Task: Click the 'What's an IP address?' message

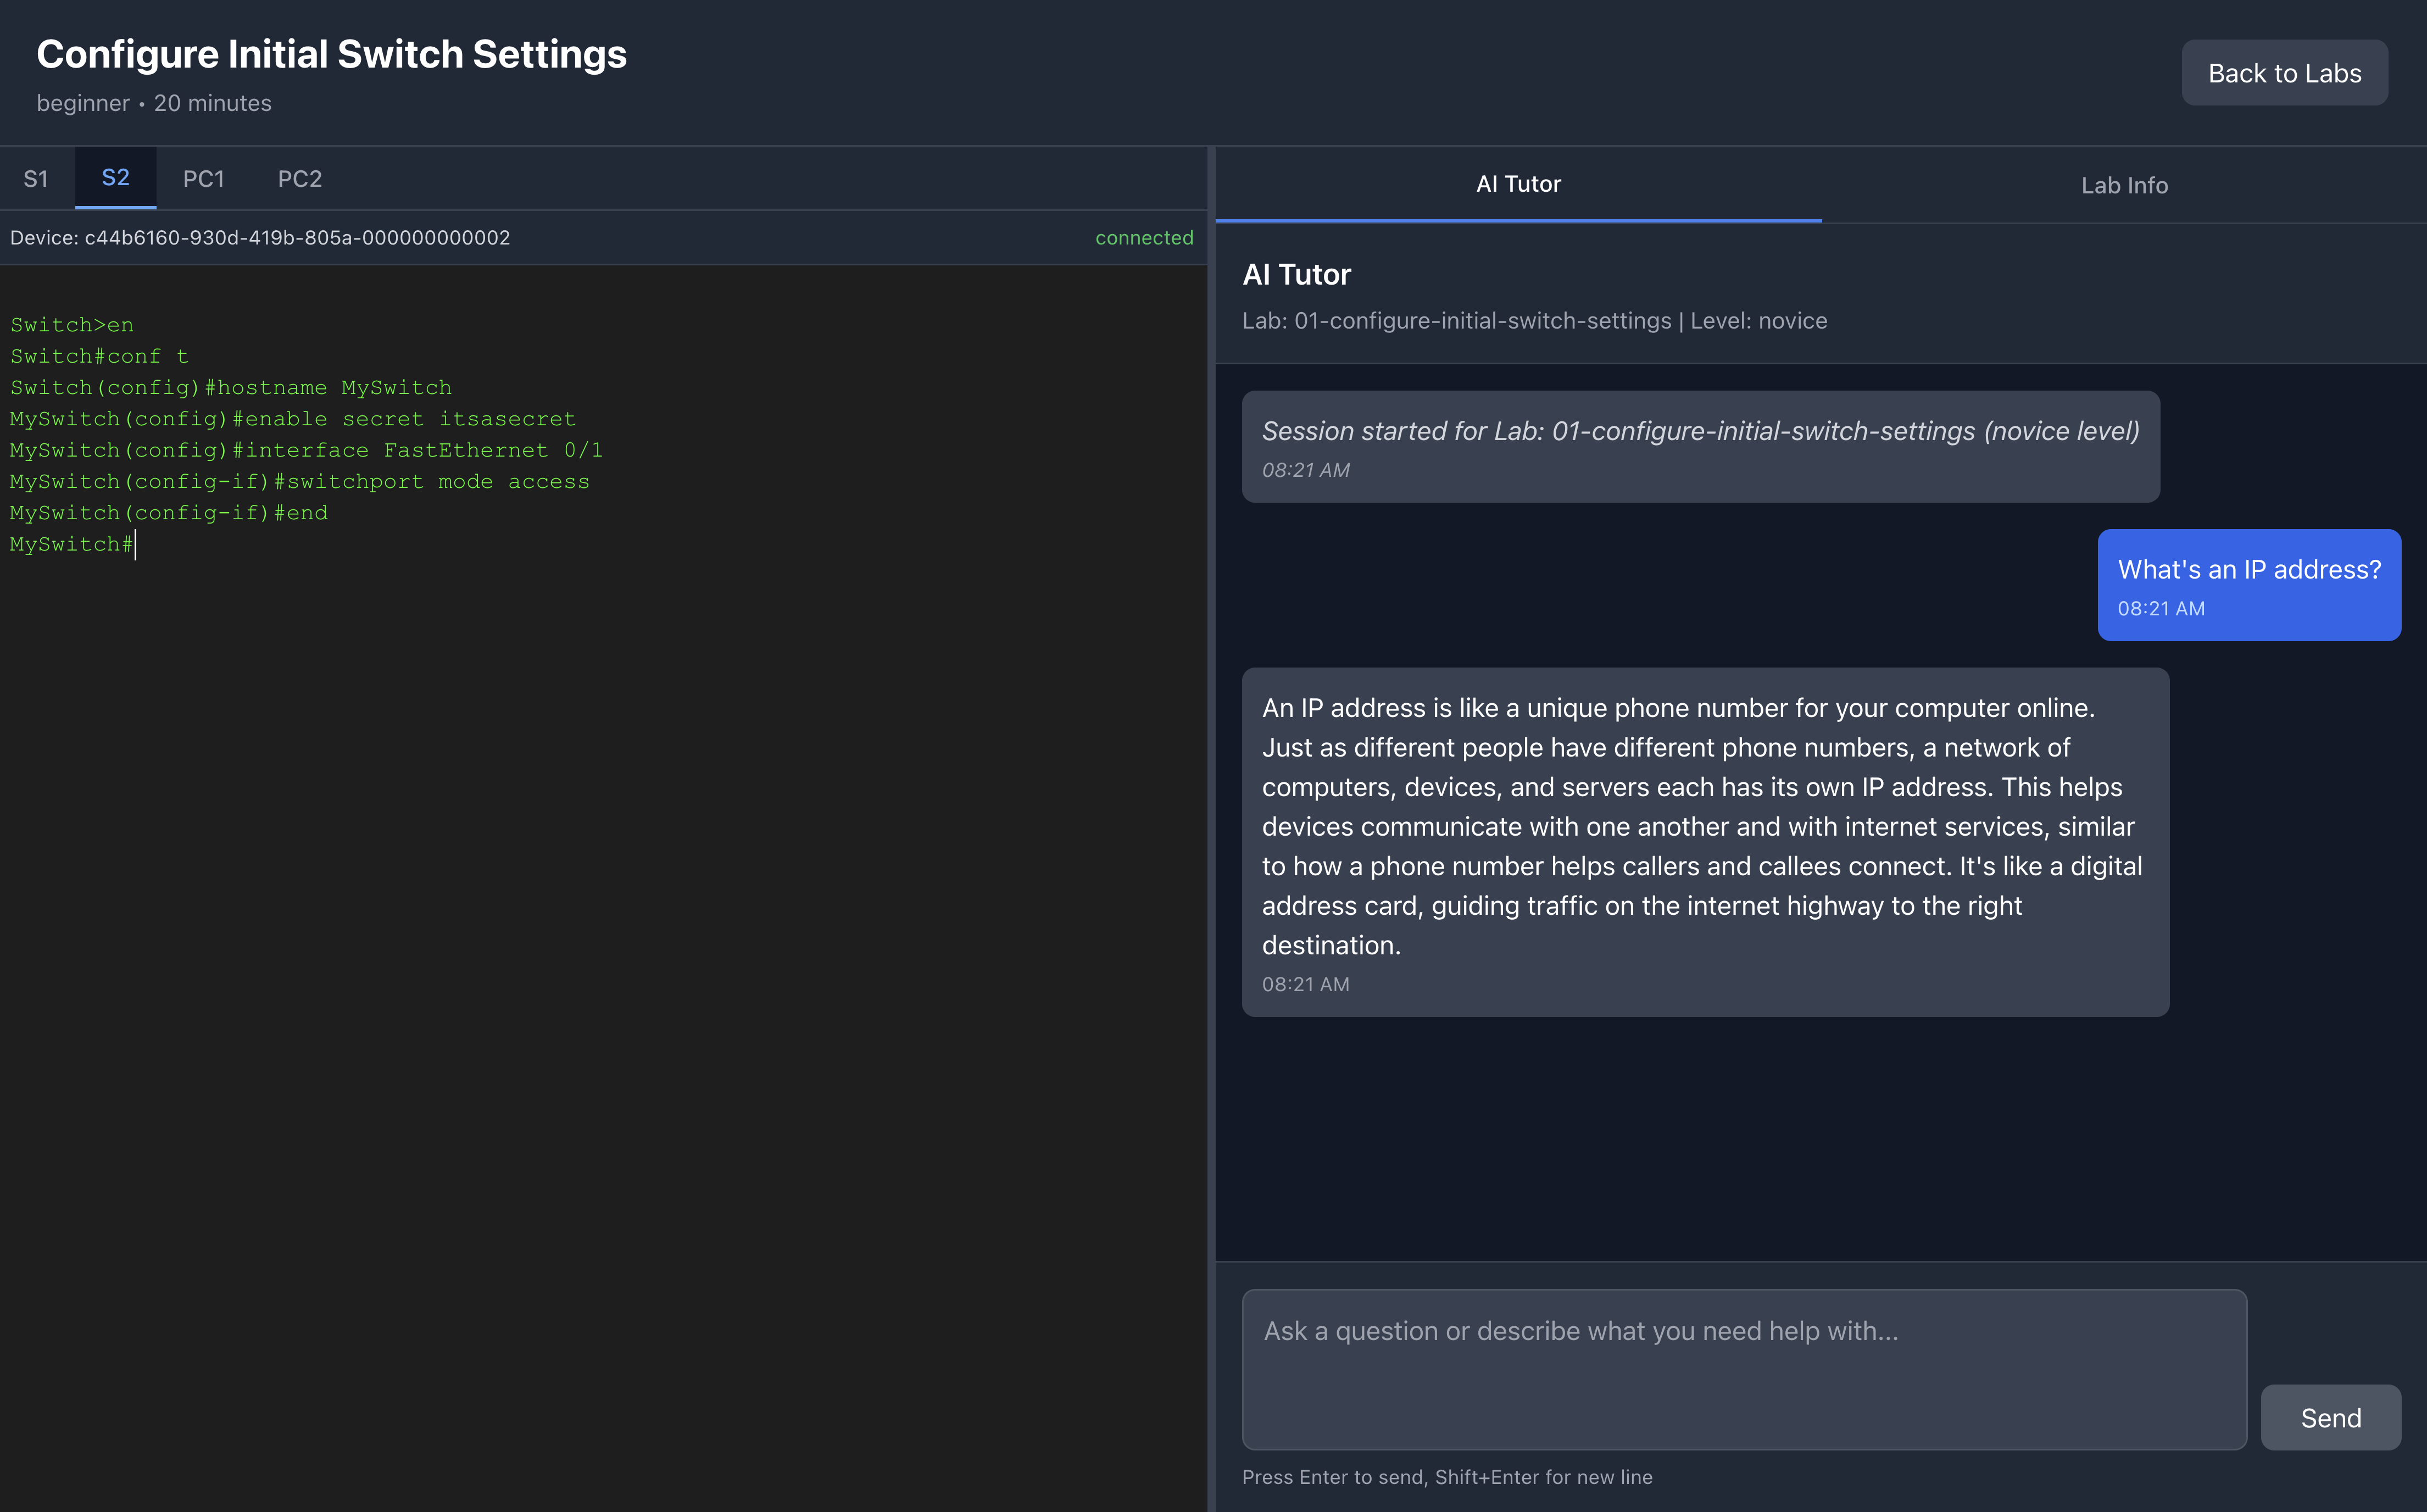Action: (2248, 584)
